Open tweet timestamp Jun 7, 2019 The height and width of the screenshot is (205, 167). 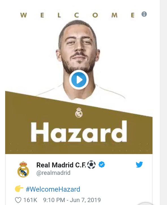click(x=72, y=200)
